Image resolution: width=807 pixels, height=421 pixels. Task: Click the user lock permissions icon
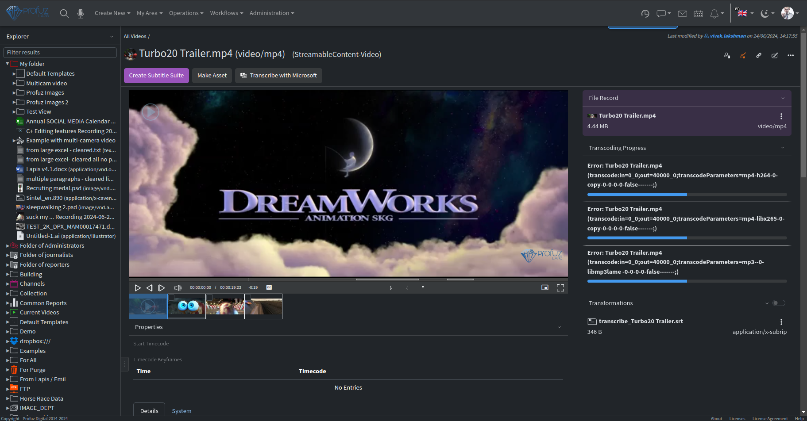[x=727, y=55]
